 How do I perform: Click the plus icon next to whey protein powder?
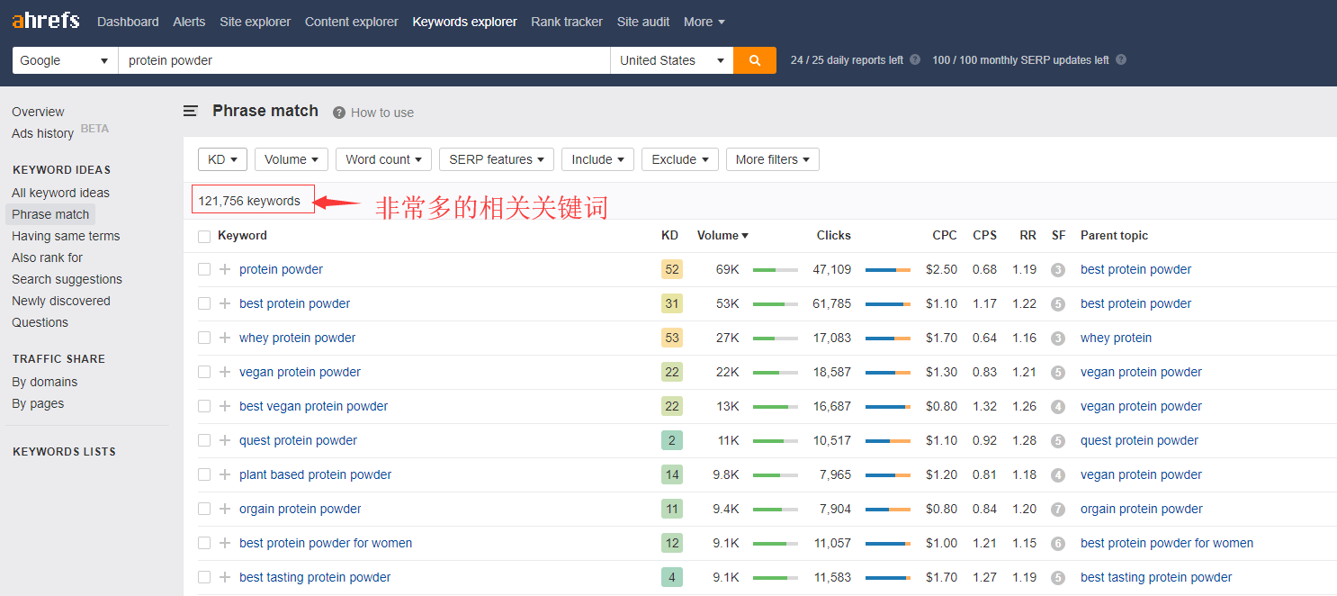(225, 338)
